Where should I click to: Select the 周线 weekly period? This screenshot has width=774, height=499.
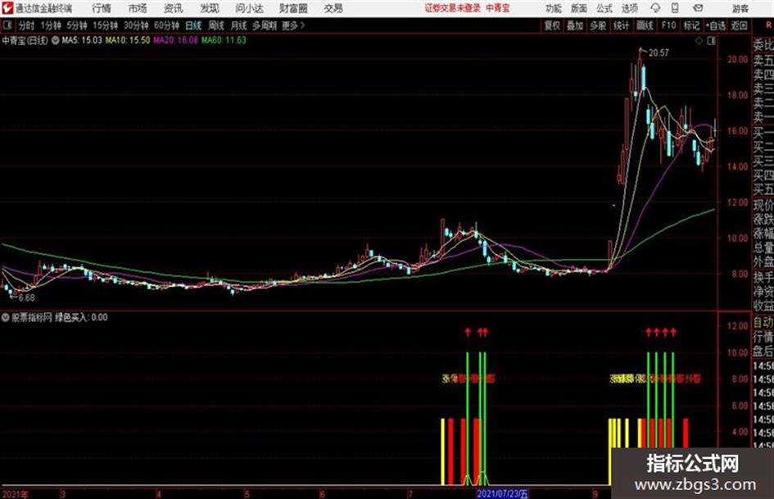pyautogui.click(x=216, y=25)
